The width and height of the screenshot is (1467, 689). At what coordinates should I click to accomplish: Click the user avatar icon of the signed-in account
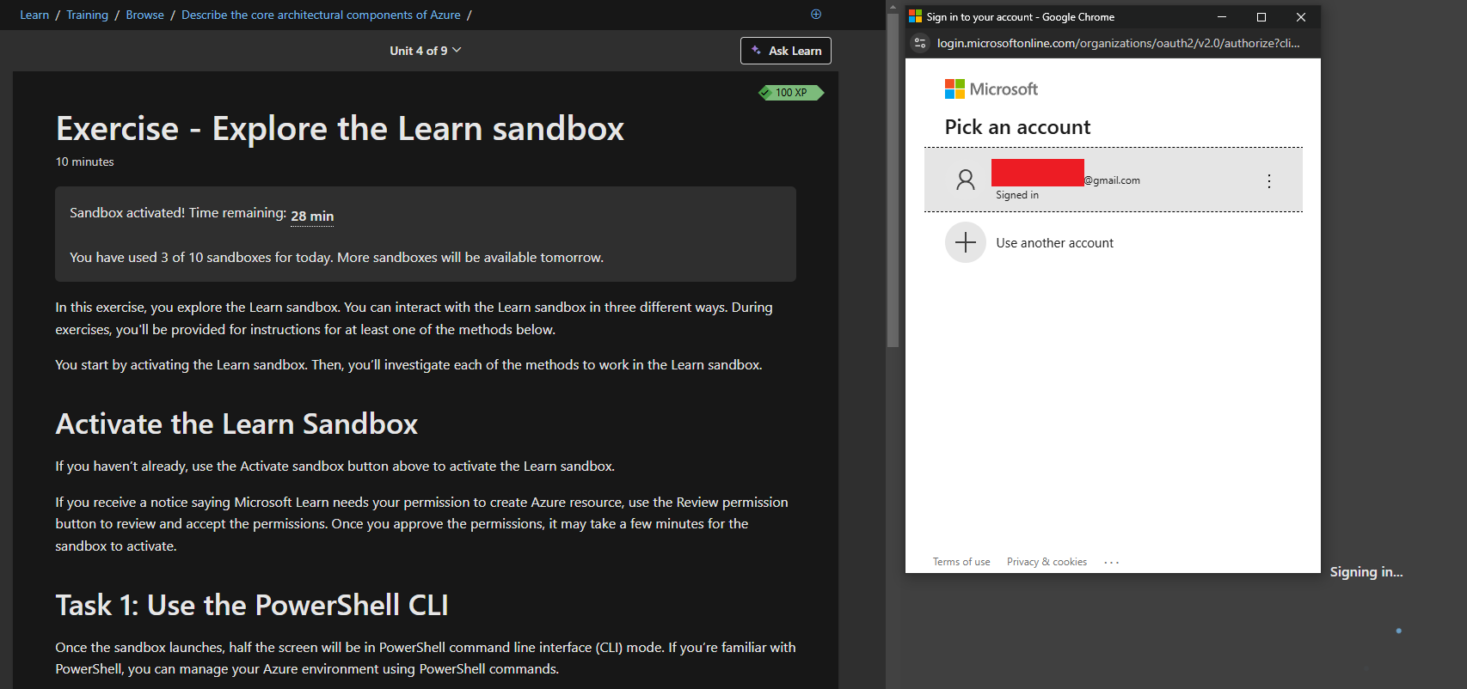coord(966,180)
